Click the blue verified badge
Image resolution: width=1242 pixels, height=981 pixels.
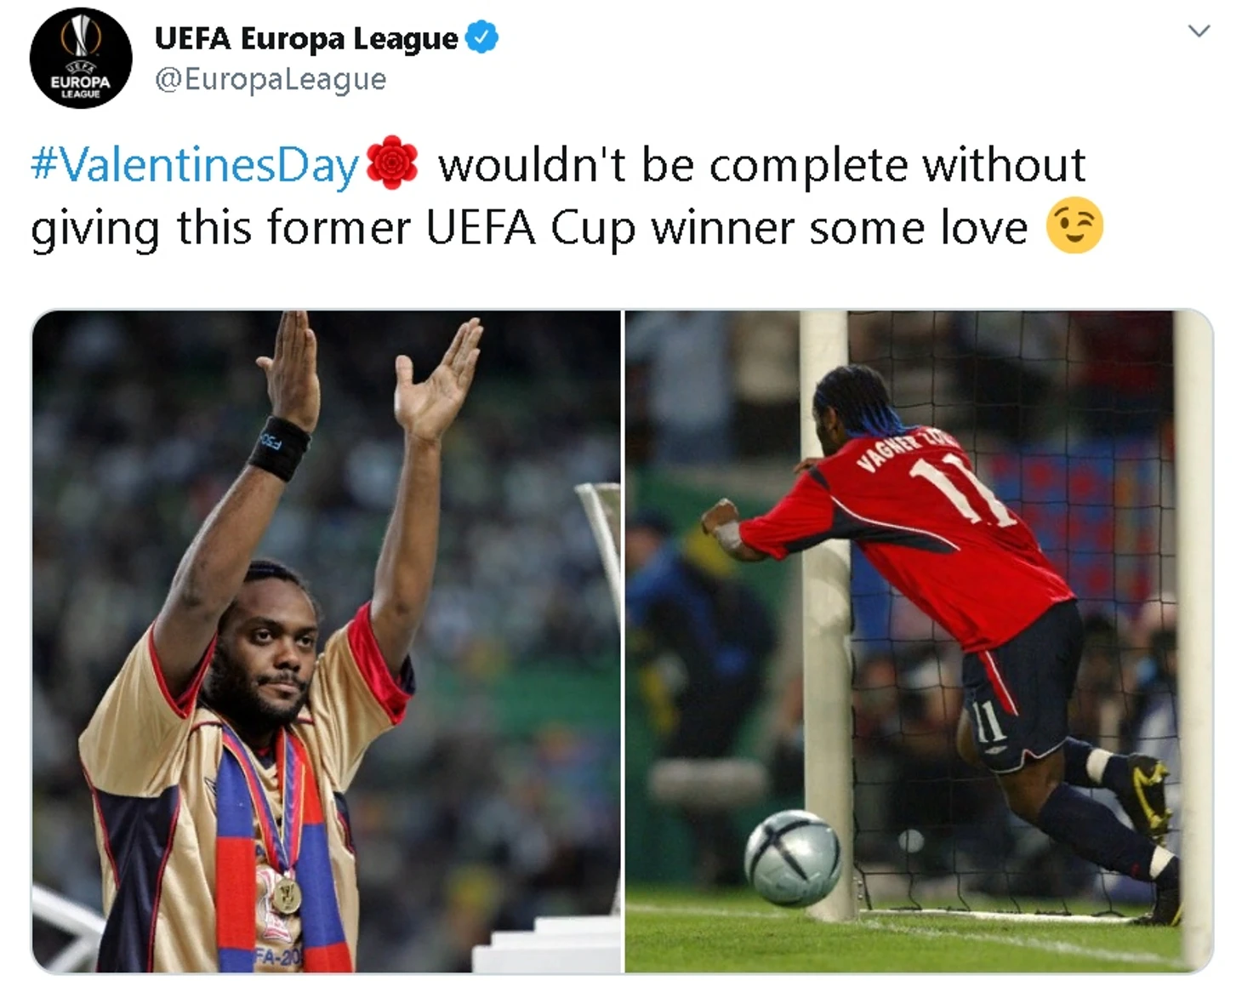click(x=482, y=38)
